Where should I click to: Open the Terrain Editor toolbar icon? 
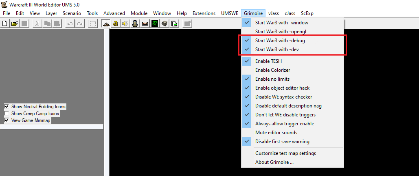point(106,24)
